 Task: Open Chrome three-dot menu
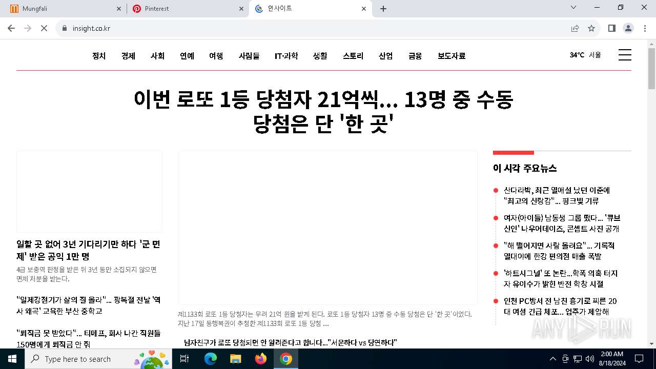[x=644, y=28]
